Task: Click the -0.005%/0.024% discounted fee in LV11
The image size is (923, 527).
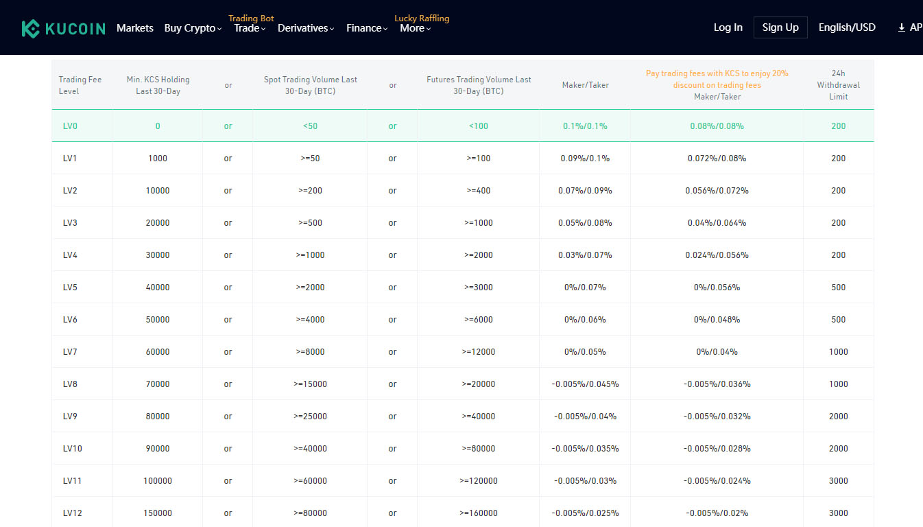Action: tap(717, 481)
